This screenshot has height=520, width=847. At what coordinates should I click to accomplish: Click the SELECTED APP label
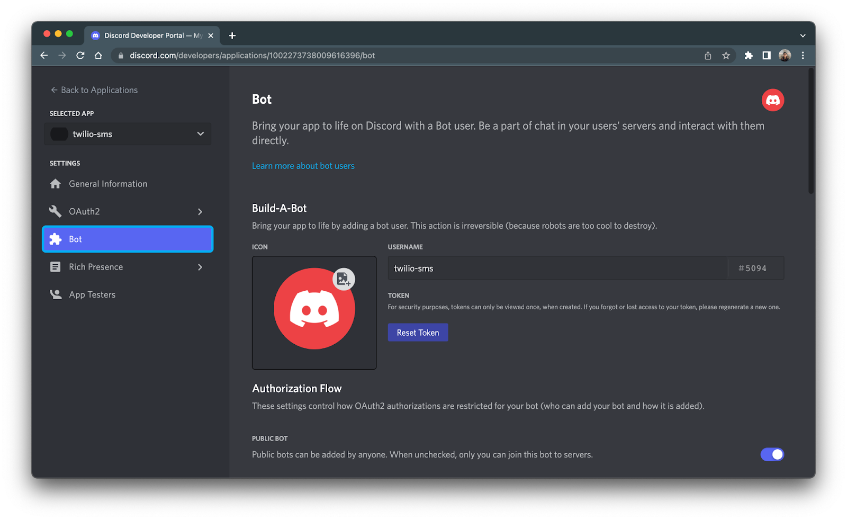[x=72, y=113]
